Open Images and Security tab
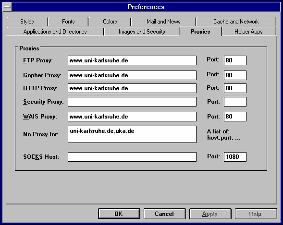The image size is (283, 225). [x=142, y=32]
